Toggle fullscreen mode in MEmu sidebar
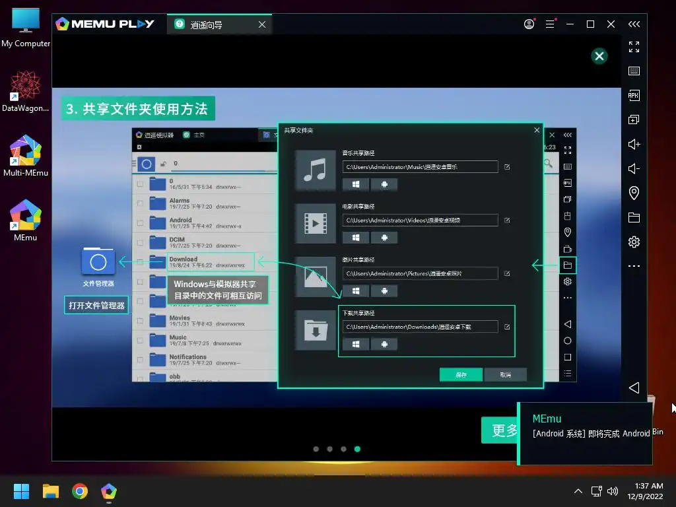Viewport: 676px width, 507px height. pyautogui.click(x=634, y=47)
